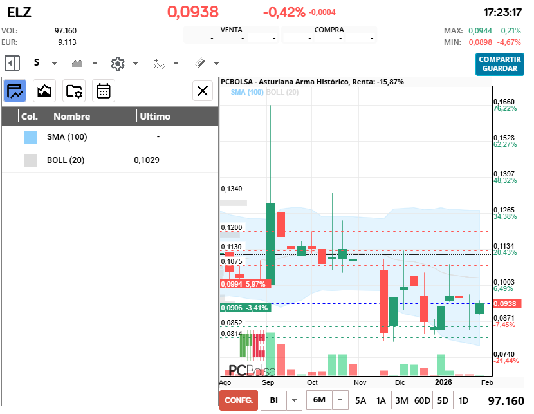The image size is (534, 414).
Task: Click the add indicator icon
Action: coord(159,63)
